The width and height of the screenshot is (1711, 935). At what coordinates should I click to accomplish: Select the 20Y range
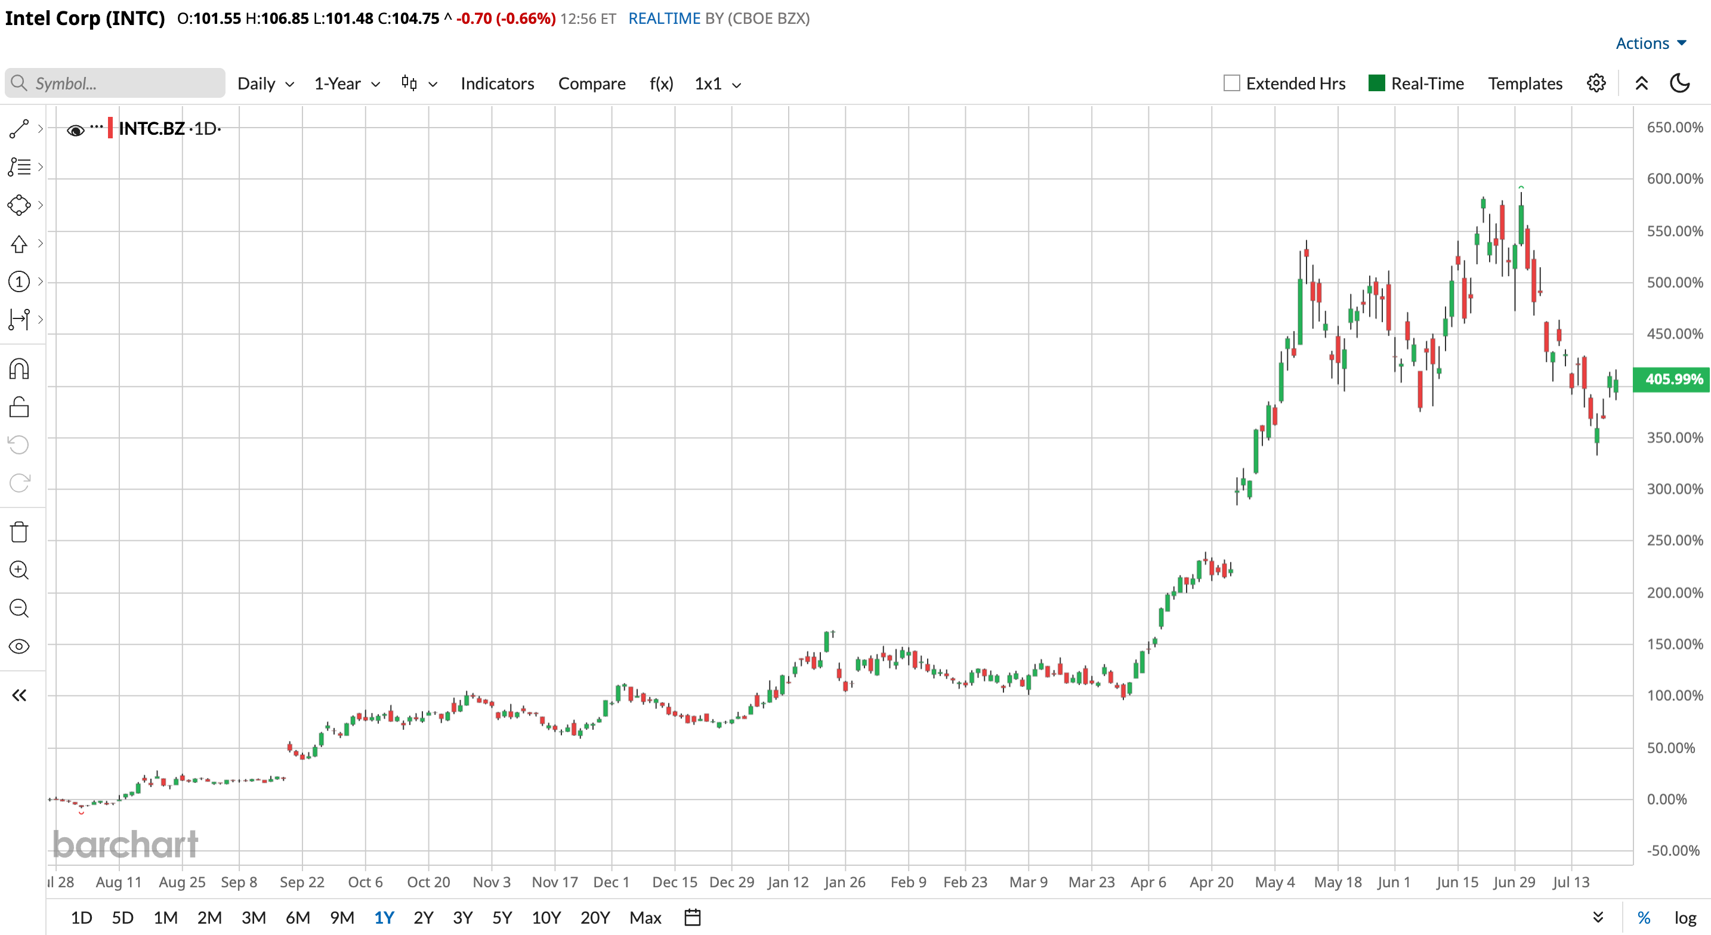click(594, 918)
